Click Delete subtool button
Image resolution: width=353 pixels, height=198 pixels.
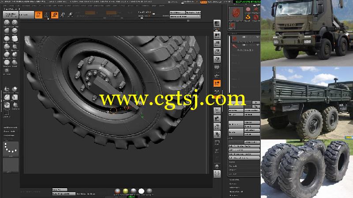[236, 132]
